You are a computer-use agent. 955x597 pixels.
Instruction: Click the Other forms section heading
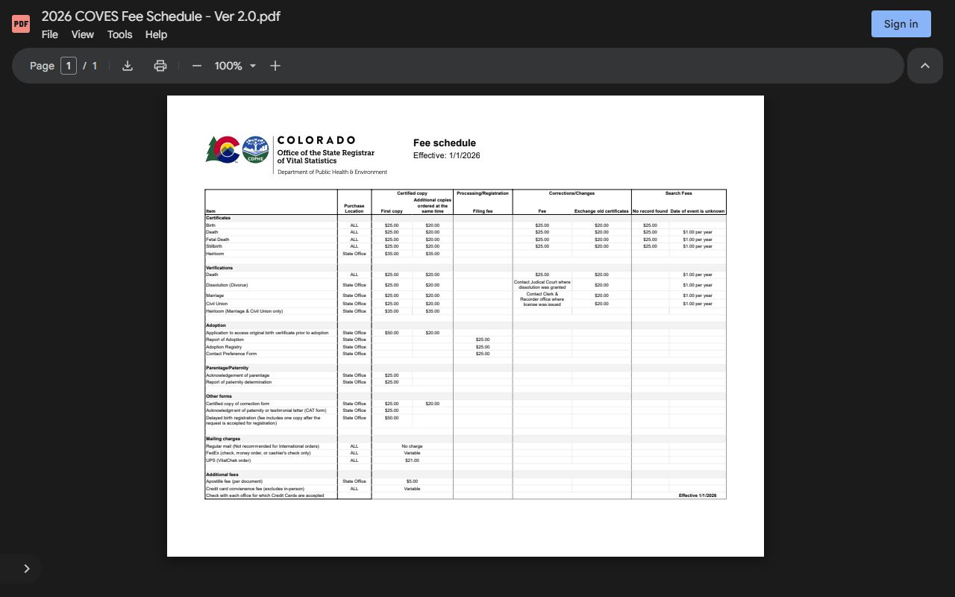pyautogui.click(x=219, y=396)
